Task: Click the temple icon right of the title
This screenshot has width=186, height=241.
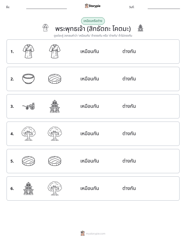Action: [140, 28]
